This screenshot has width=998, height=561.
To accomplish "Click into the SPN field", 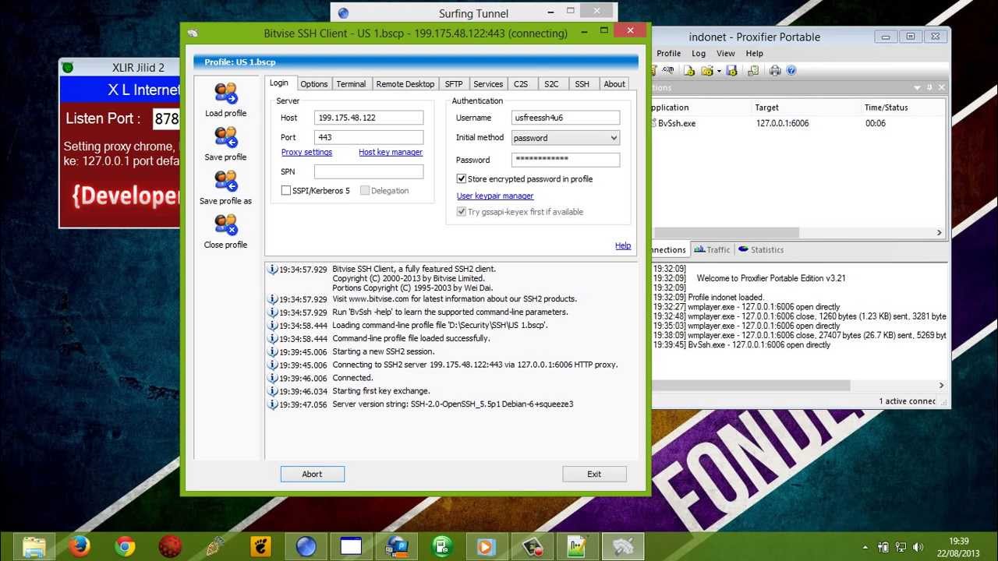I will coord(369,171).
